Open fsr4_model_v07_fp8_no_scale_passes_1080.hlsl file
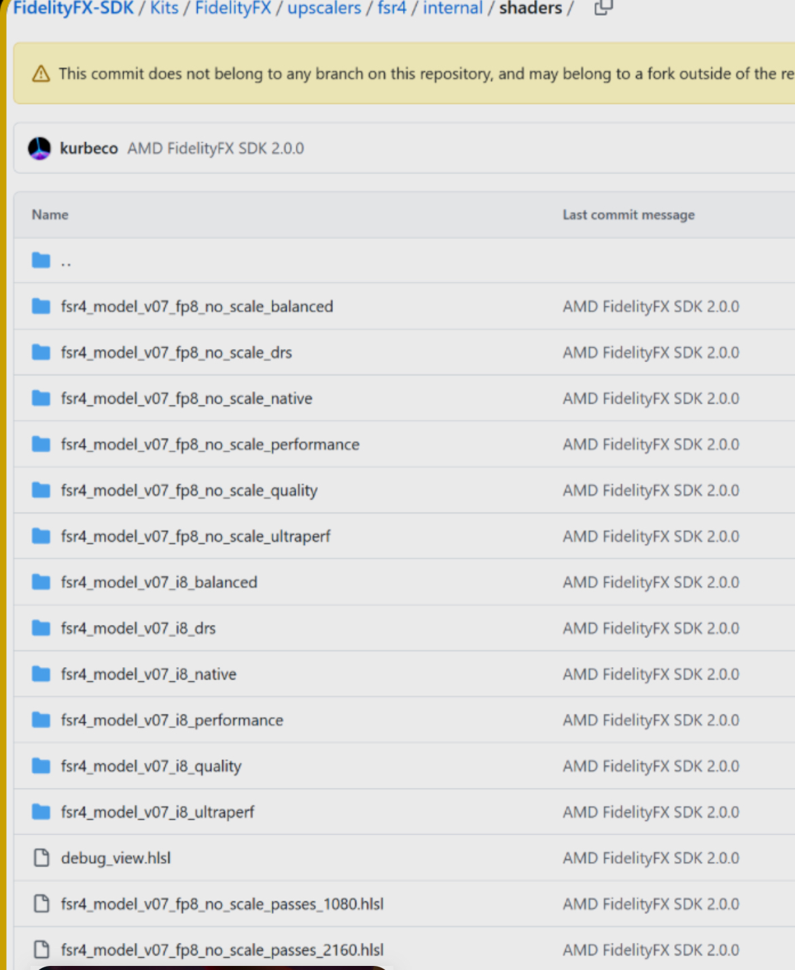 point(222,904)
